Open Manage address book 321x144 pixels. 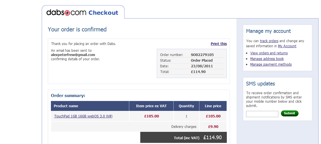tap(267, 59)
